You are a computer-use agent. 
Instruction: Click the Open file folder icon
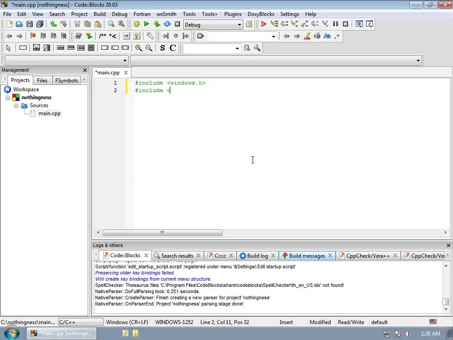coord(19,24)
